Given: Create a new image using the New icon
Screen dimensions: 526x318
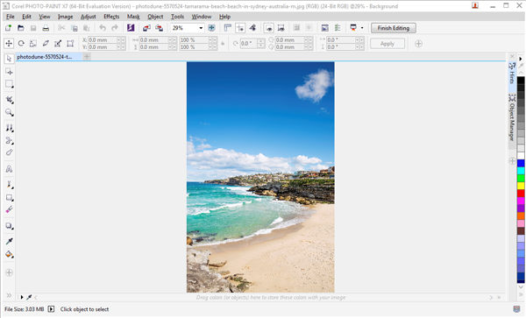Looking at the screenshot, I should point(9,28).
